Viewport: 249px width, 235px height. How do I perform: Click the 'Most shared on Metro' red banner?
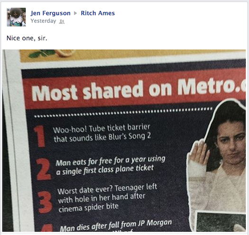[x=135, y=89]
